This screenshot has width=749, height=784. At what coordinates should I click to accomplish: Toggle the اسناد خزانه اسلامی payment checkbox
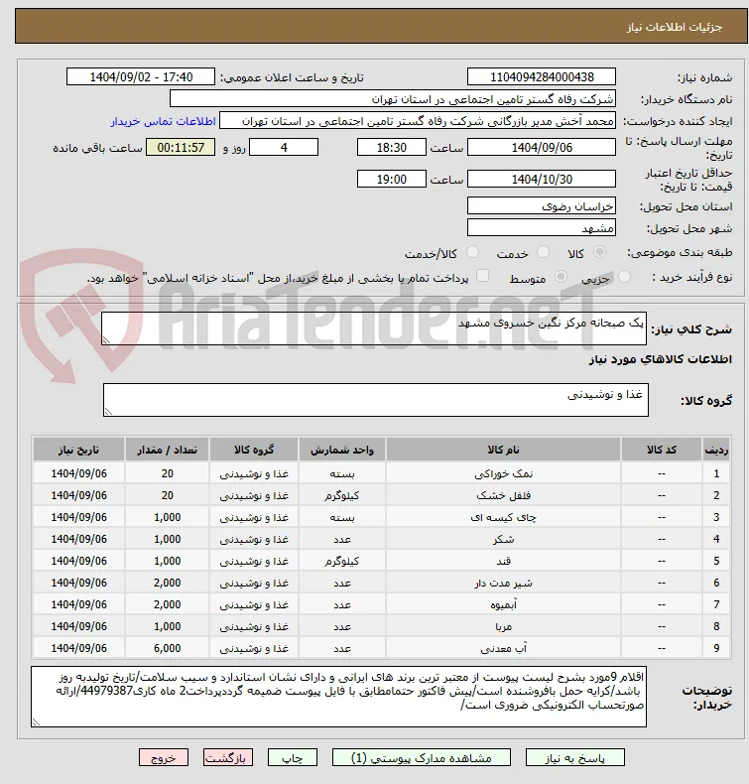pyautogui.click(x=482, y=276)
